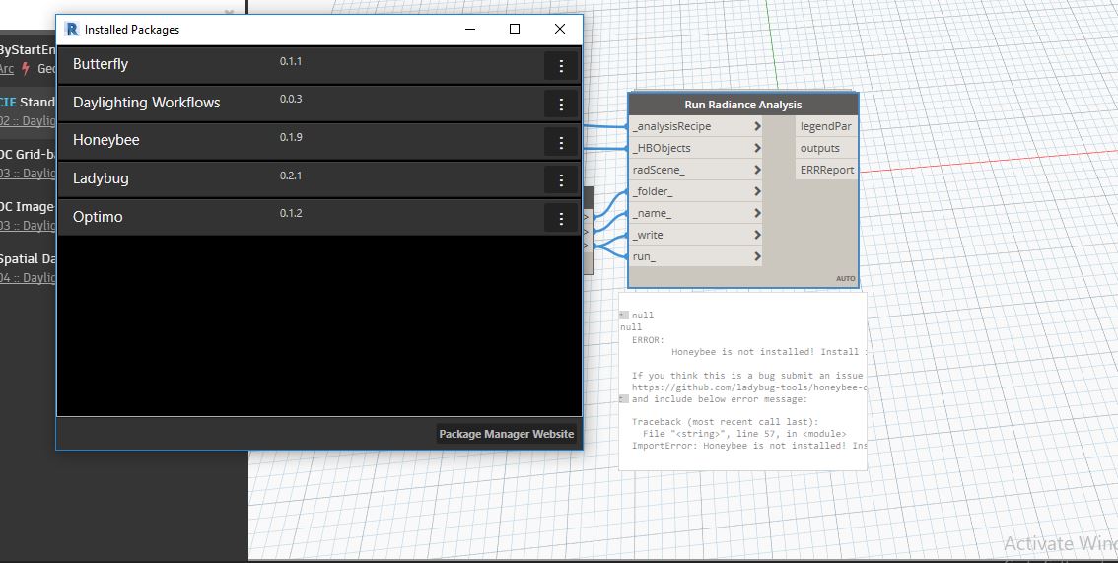Select the Ladybug package name

click(101, 178)
